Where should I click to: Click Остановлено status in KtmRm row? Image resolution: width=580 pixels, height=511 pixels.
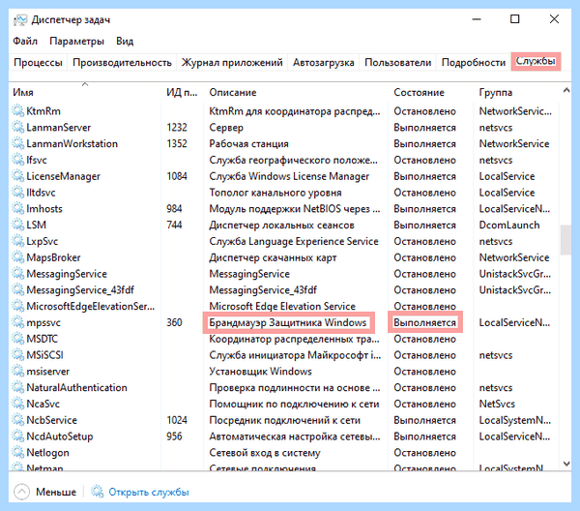click(424, 111)
